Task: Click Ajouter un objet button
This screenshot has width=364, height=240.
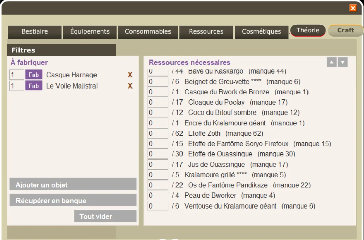Action: tap(73, 184)
